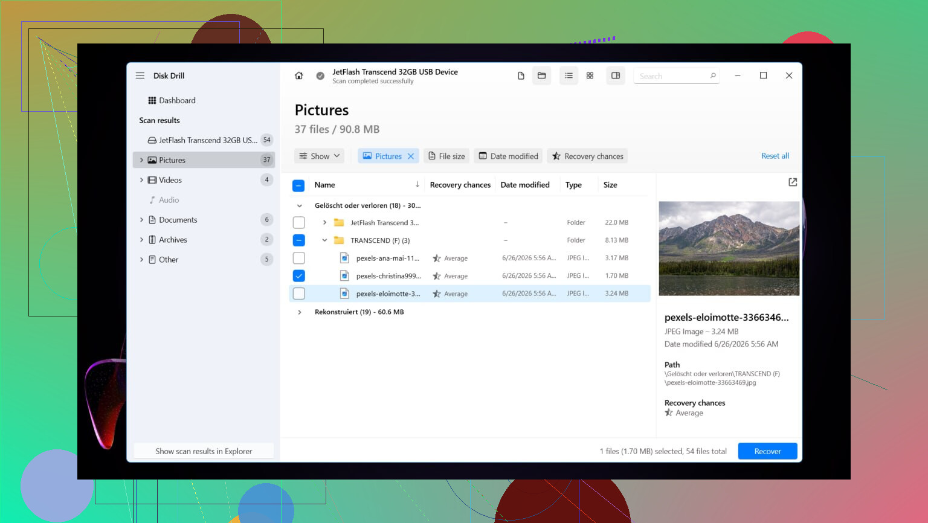Expand the JetFlash Transcend folder row
The height and width of the screenshot is (523, 928).
pyautogui.click(x=324, y=223)
